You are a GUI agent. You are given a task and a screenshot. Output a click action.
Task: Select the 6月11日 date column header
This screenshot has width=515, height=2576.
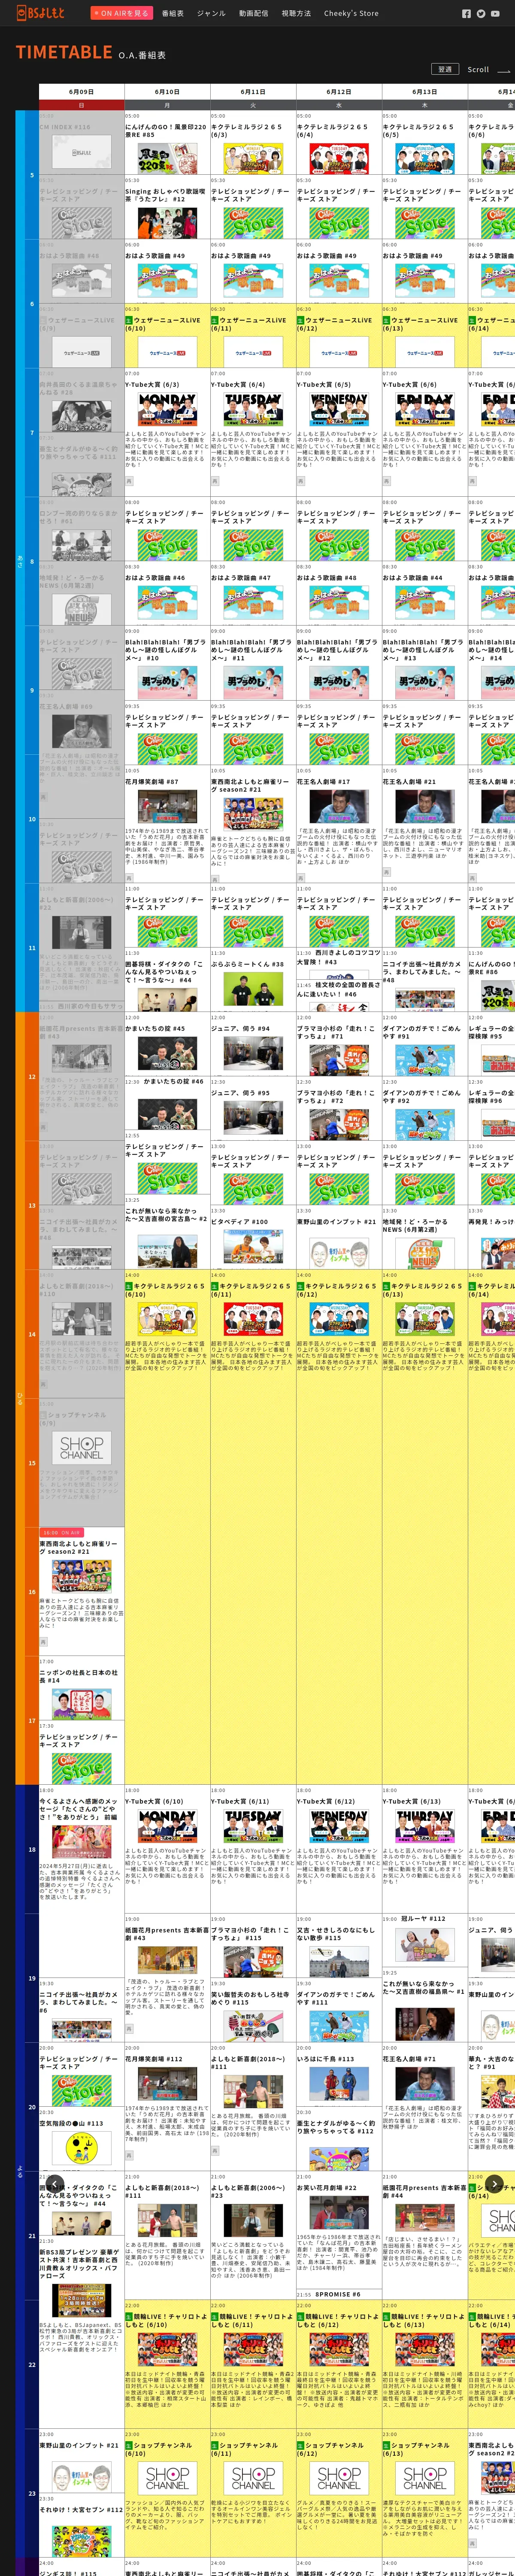[x=253, y=91]
